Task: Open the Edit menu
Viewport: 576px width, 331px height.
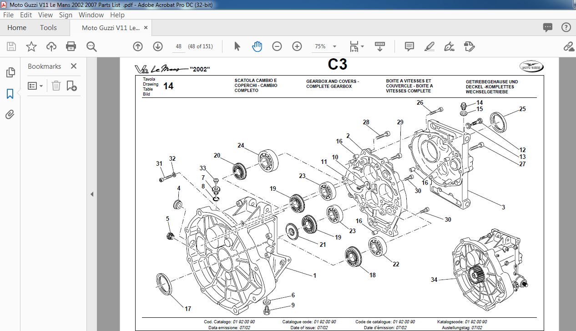Action: coord(26,15)
